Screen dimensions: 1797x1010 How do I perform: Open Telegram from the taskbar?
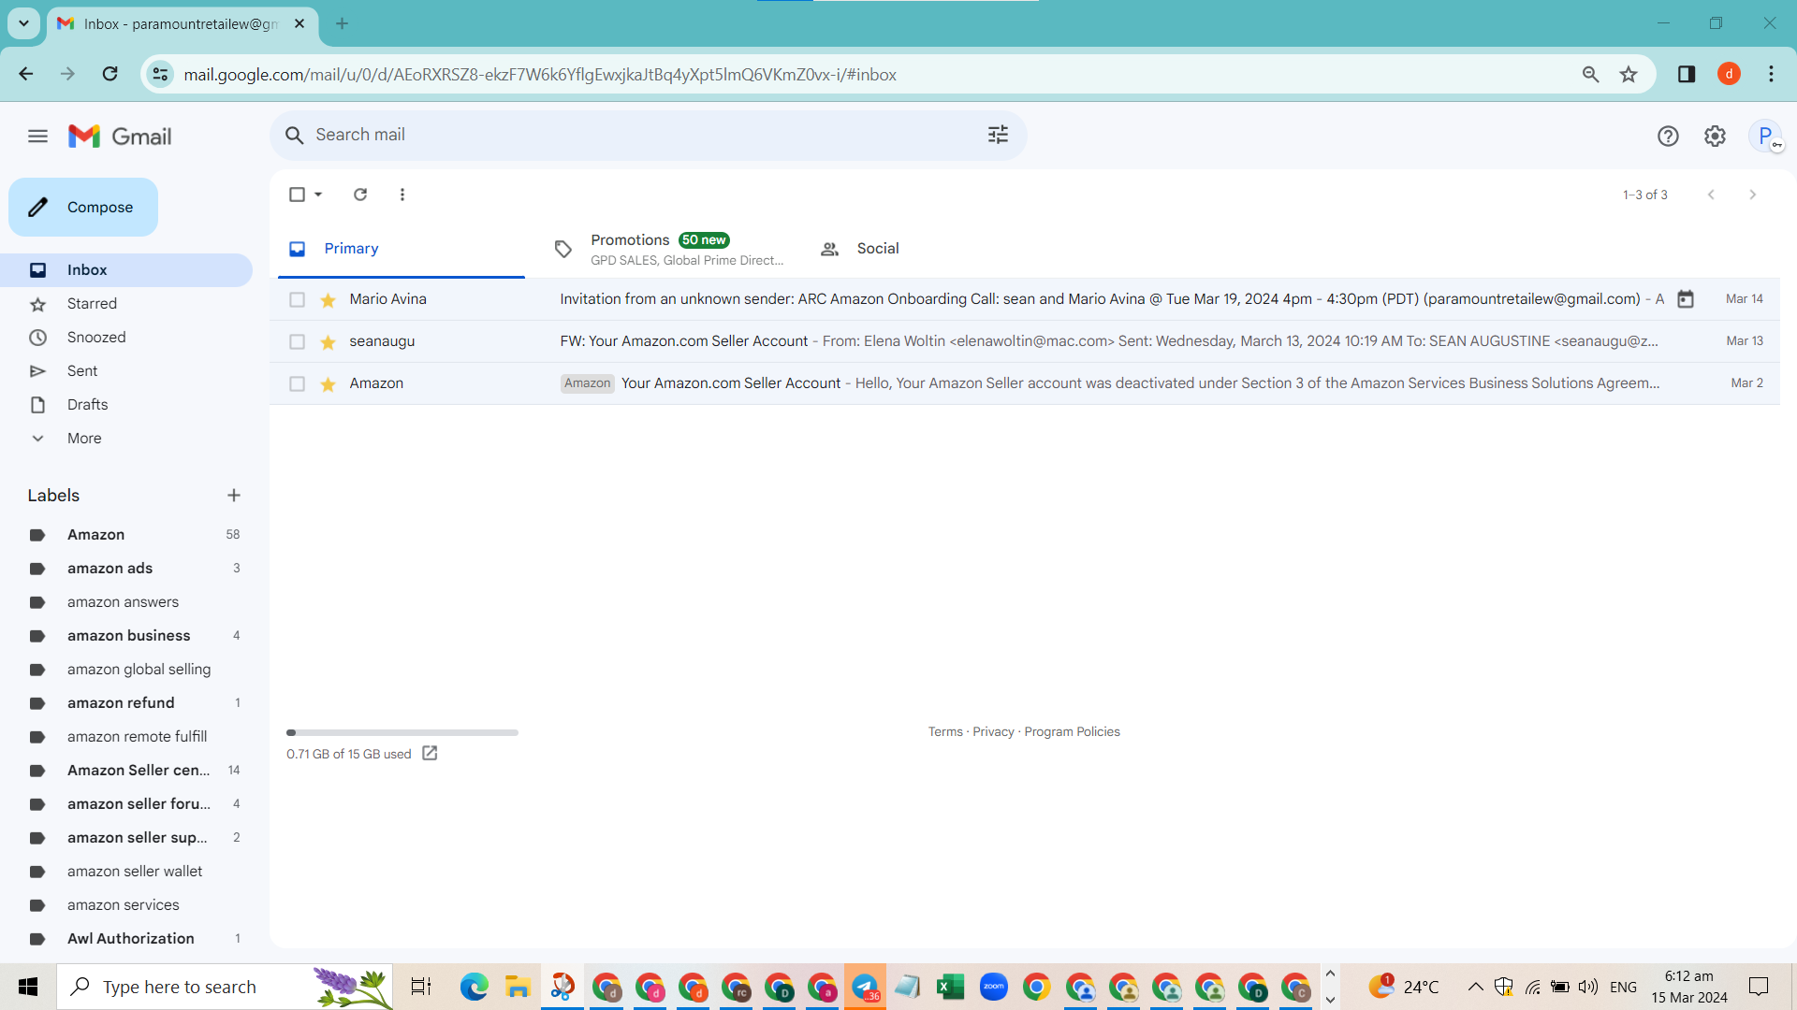click(x=865, y=987)
